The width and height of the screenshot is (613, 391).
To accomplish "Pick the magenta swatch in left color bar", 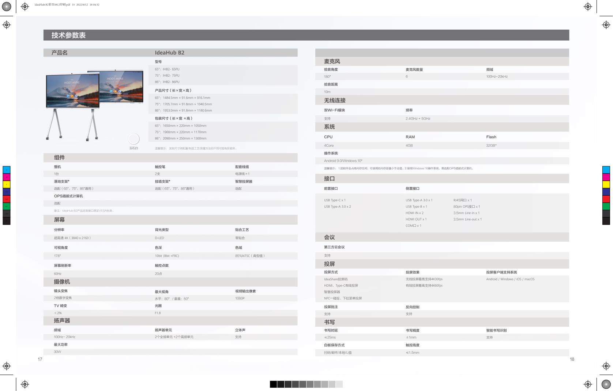I will (7, 177).
